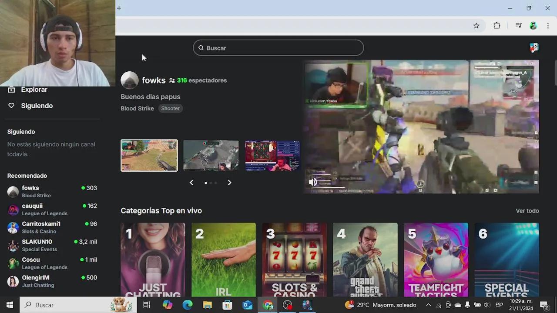Open the media control icon in toolbar

[x=518, y=26]
